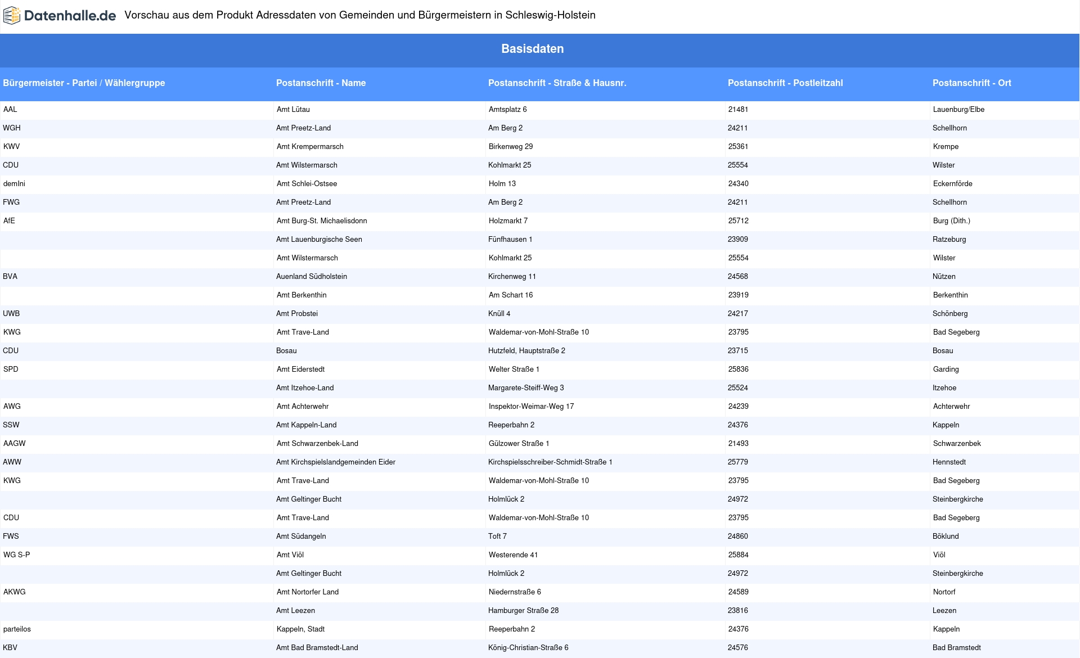This screenshot has height=658, width=1080.
Task: Select the Bürgermeister - Partei / Wählergruppe column header
Action: click(x=84, y=83)
